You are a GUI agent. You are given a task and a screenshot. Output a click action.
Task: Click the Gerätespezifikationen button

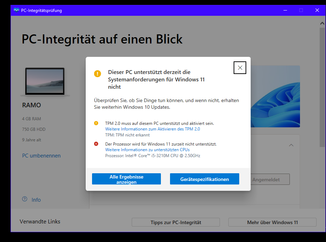click(204, 179)
